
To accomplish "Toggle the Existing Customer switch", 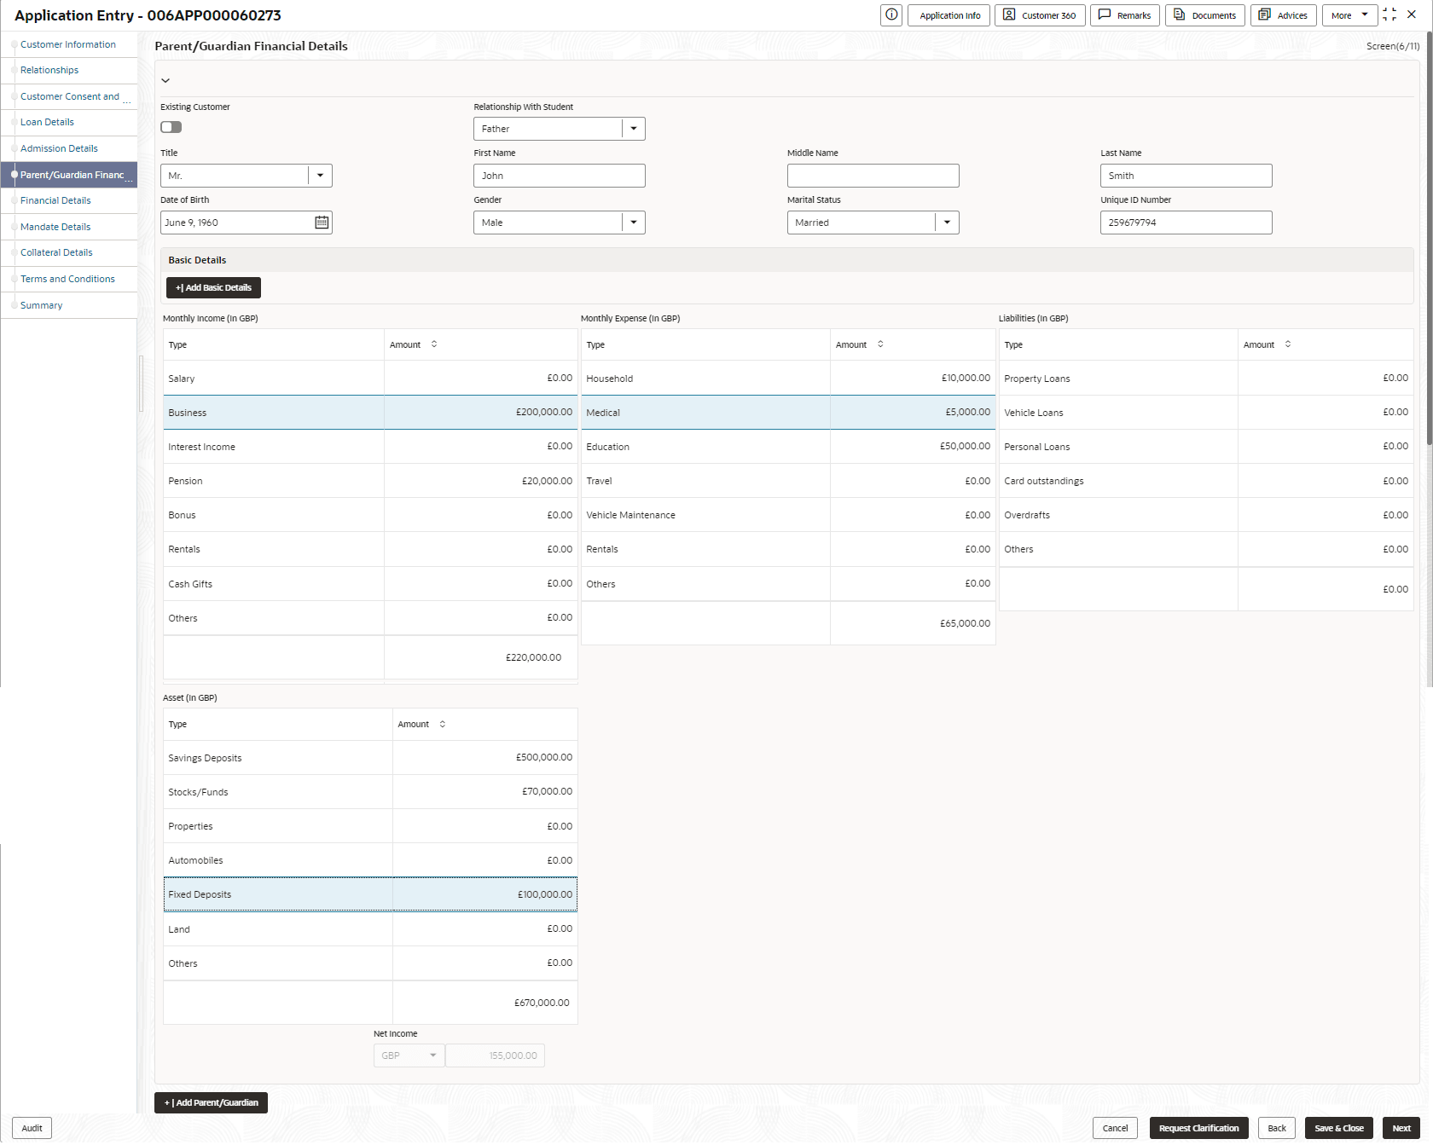I will click(171, 127).
